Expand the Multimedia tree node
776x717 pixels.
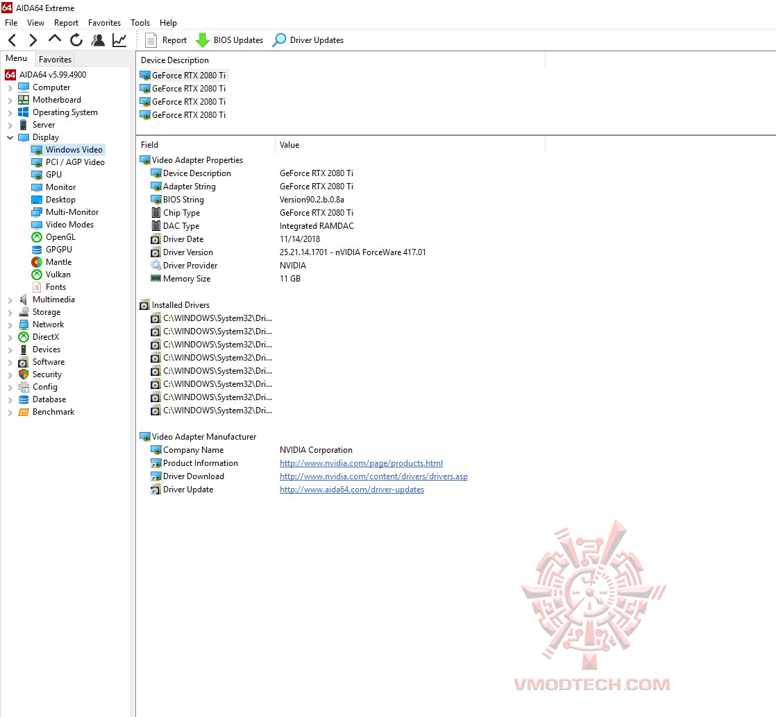click(10, 300)
